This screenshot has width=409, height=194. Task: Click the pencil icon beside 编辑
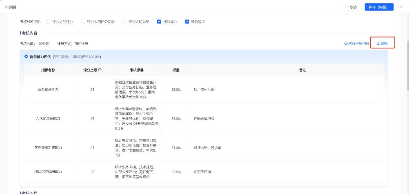378,43
